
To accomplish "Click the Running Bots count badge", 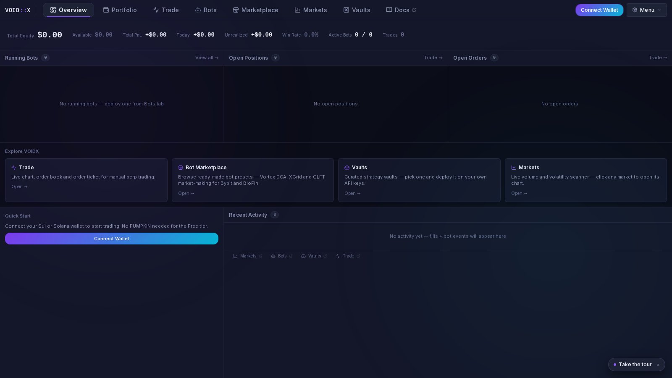I will coord(45,58).
